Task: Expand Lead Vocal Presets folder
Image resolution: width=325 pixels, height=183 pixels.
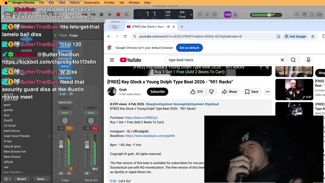Action: (x=50, y=136)
